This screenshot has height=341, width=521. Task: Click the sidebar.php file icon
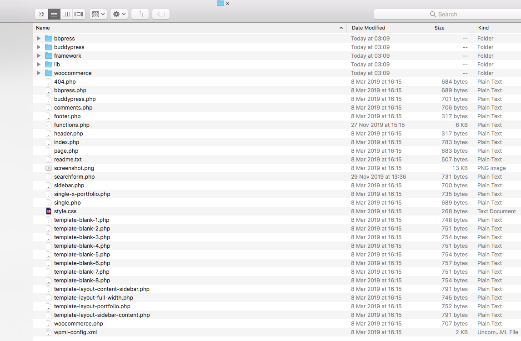click(49, 186)
